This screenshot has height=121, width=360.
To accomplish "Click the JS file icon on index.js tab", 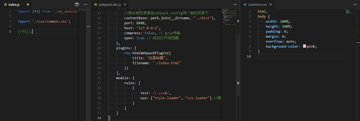I will 5,4.
